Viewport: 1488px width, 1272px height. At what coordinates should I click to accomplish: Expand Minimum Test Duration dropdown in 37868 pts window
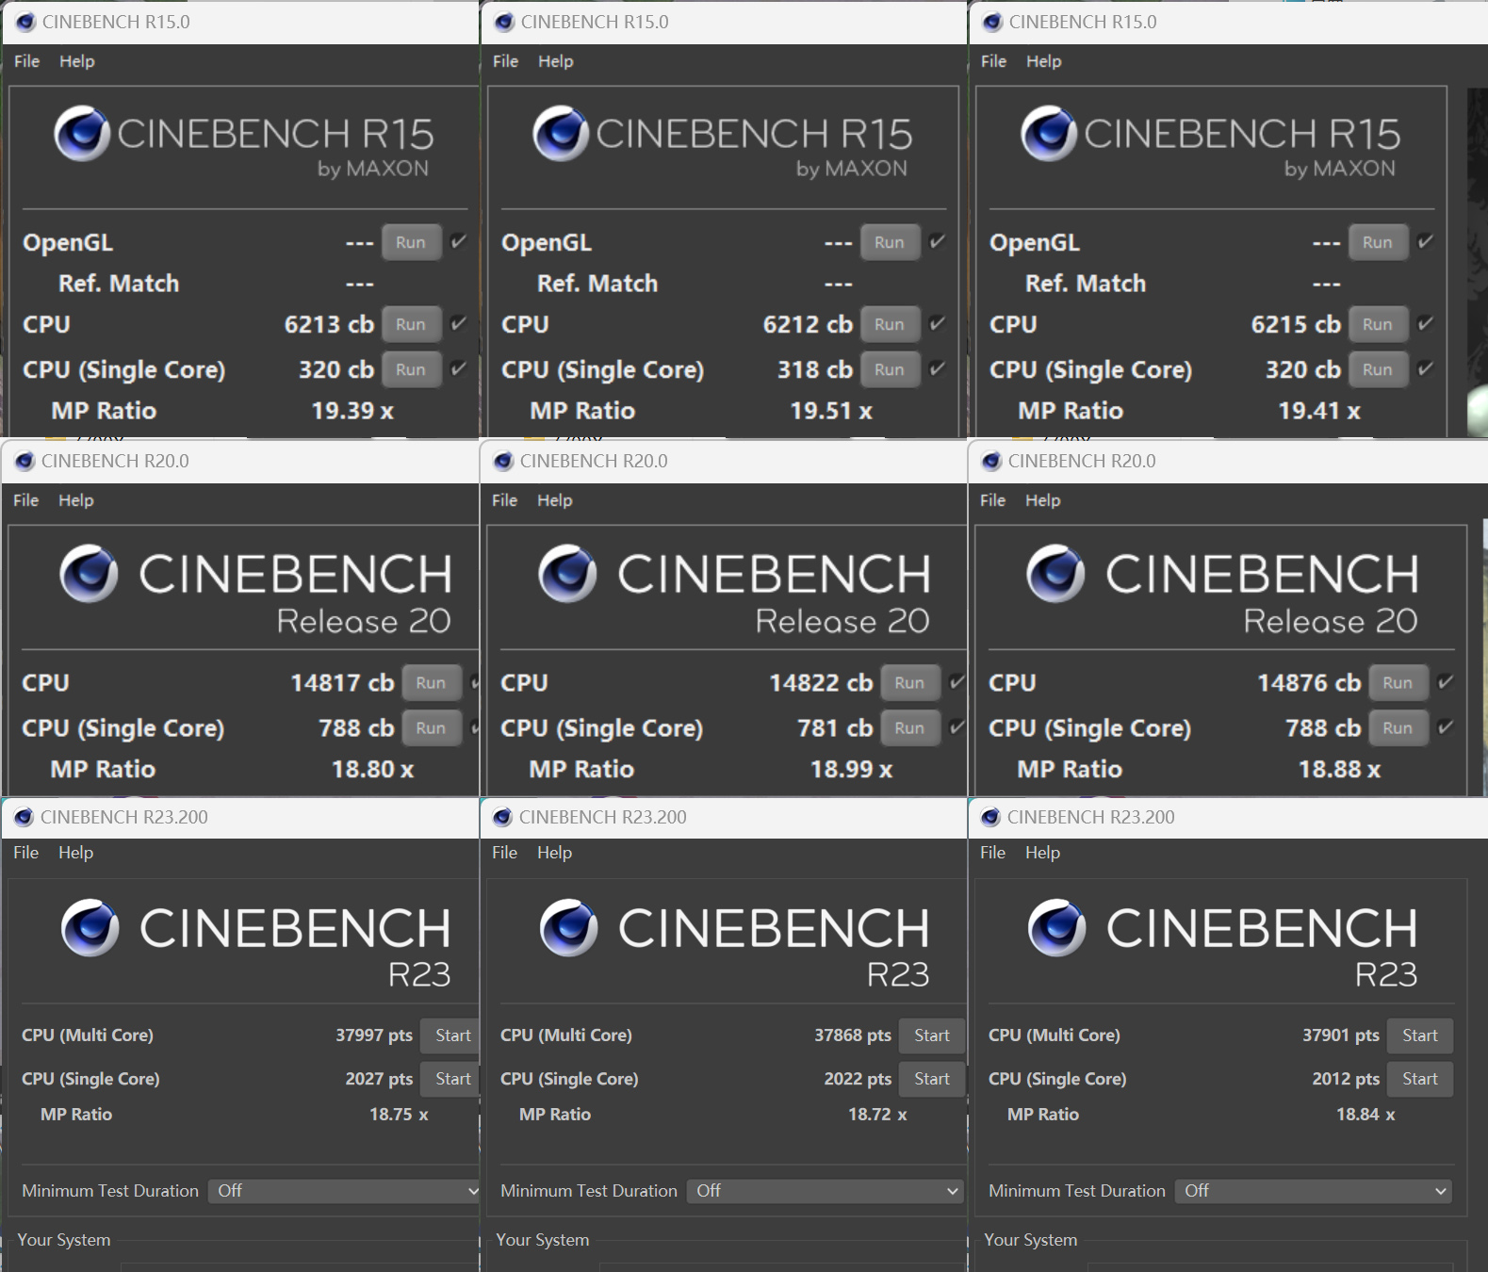(825, 1191)
